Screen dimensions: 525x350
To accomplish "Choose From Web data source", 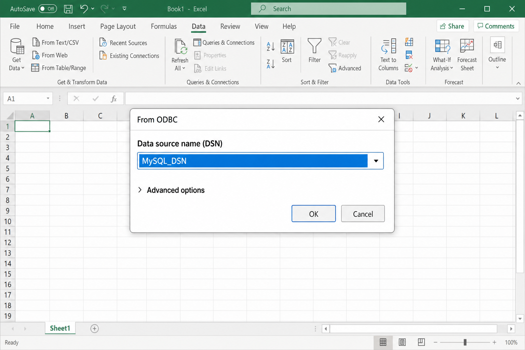I will (50, 55).
